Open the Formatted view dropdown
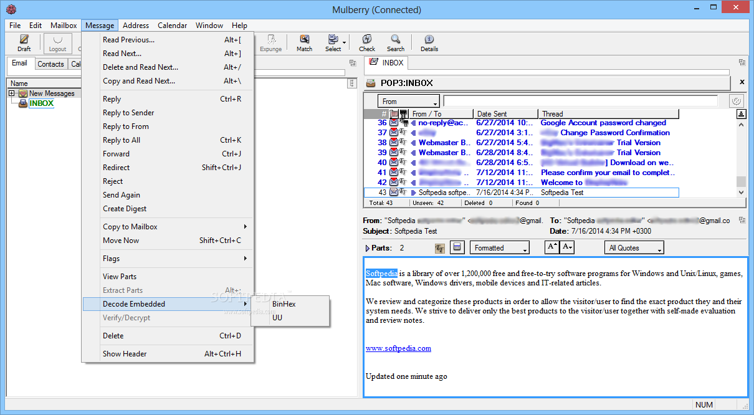754x415 pixels. click(x=500, y=247)
